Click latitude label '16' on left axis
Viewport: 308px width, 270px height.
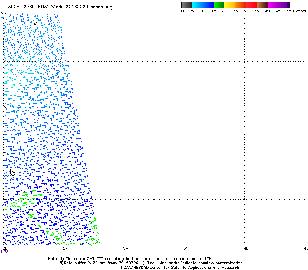click(3, 107)
